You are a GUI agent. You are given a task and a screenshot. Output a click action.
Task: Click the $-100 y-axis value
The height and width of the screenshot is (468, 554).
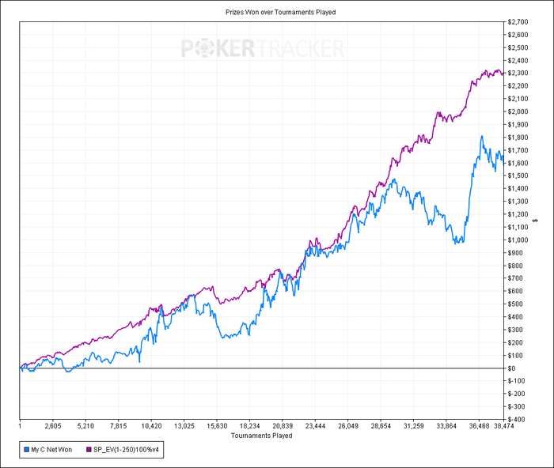click(516, 381)
